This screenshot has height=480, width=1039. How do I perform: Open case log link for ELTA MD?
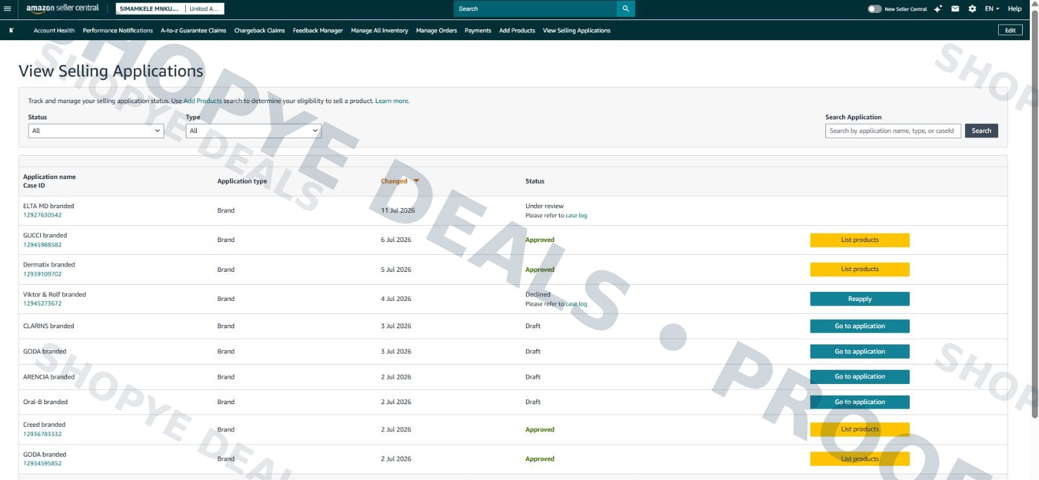point(576,215)
